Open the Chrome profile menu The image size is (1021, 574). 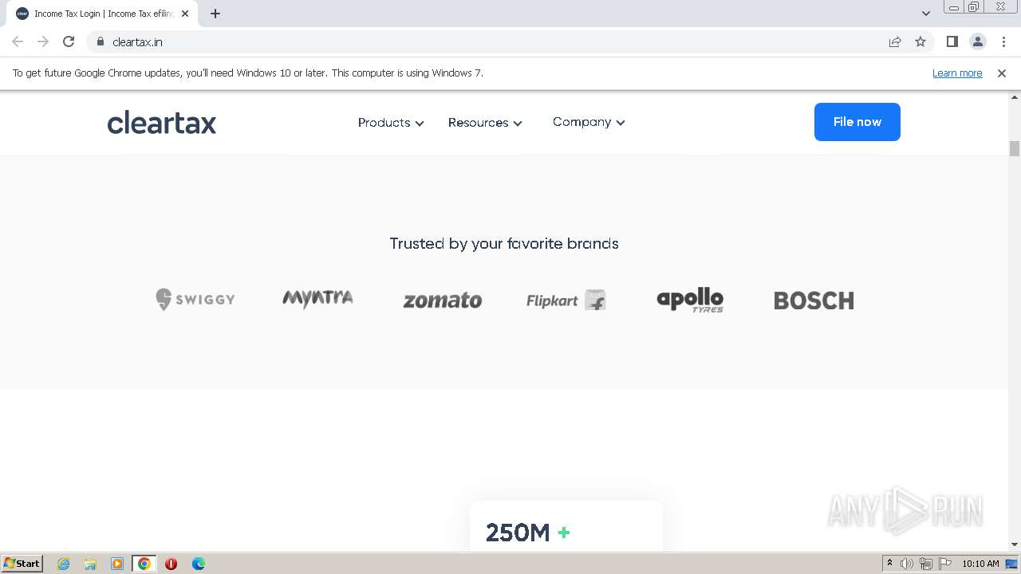[x=978, y=41]
